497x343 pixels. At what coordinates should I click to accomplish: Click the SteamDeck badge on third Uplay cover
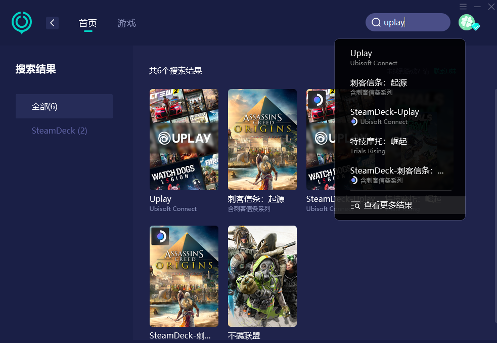317,100
